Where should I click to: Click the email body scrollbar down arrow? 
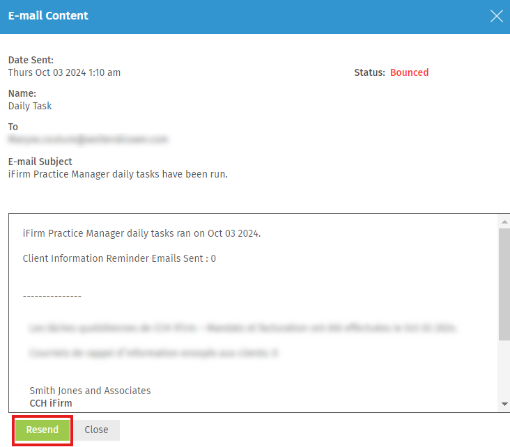[504, 404]
